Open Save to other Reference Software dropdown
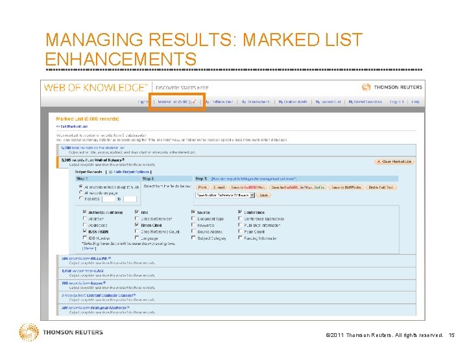 click(x=225, y=196)
